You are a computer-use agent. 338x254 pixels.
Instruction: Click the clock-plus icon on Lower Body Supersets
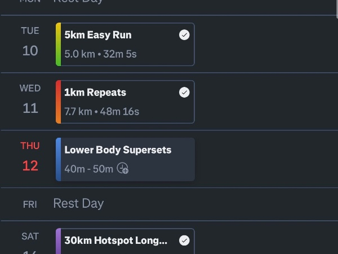pos(123,169)
